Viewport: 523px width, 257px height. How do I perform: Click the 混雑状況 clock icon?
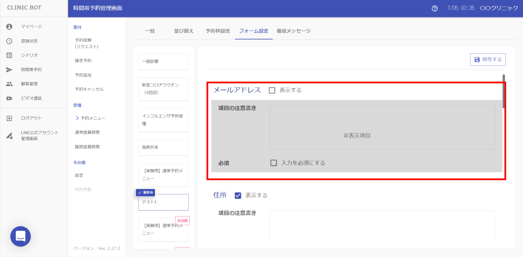9,41
